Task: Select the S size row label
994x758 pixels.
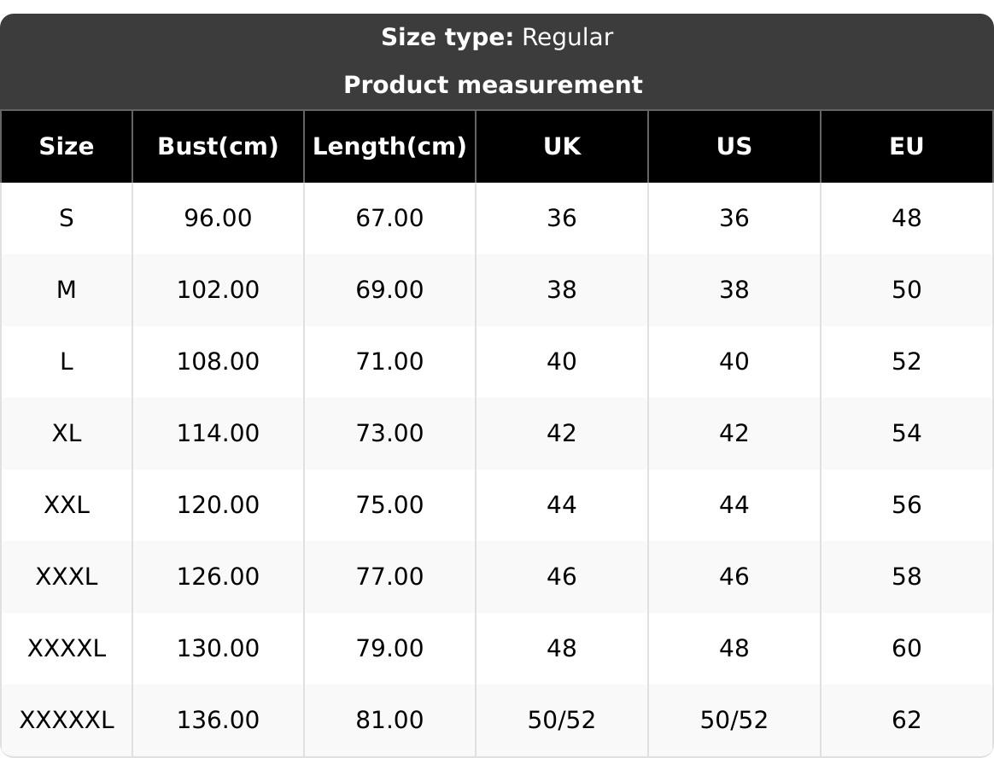Action: tap(67, 219)
